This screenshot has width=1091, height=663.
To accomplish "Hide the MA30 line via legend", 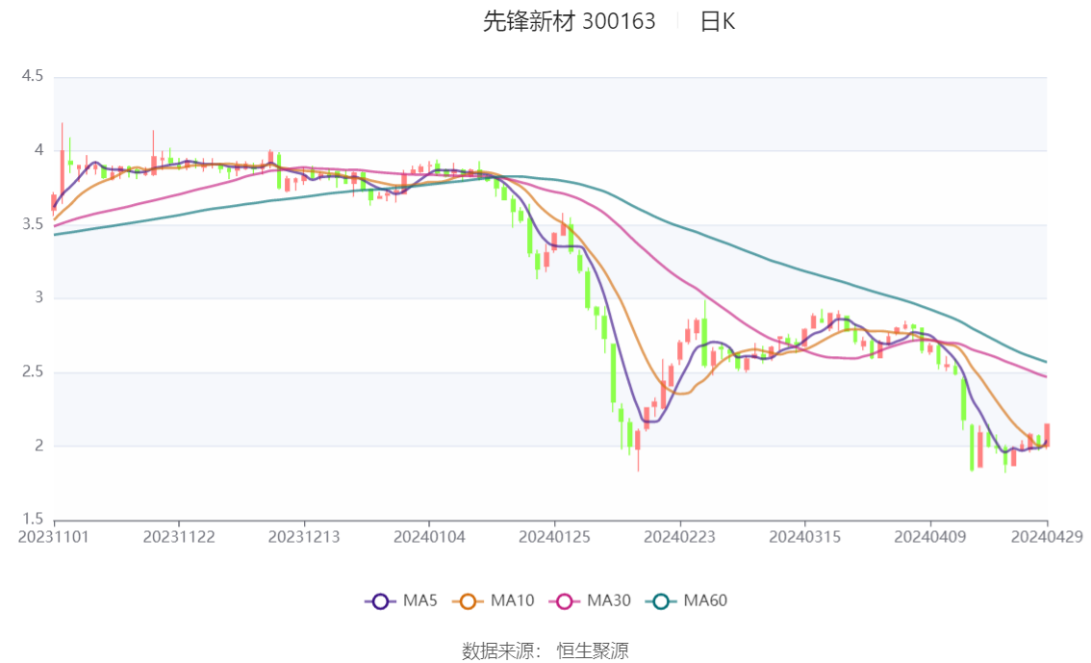I will pyautogui.click(x=589, y=601).
